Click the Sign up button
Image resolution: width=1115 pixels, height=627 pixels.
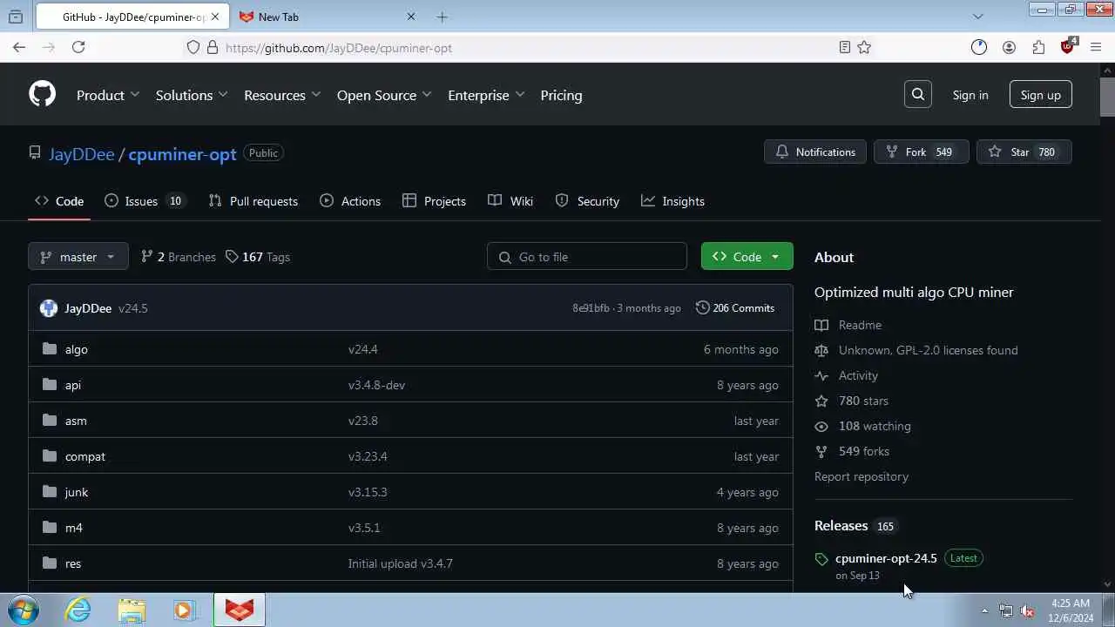click(1041, 95)
